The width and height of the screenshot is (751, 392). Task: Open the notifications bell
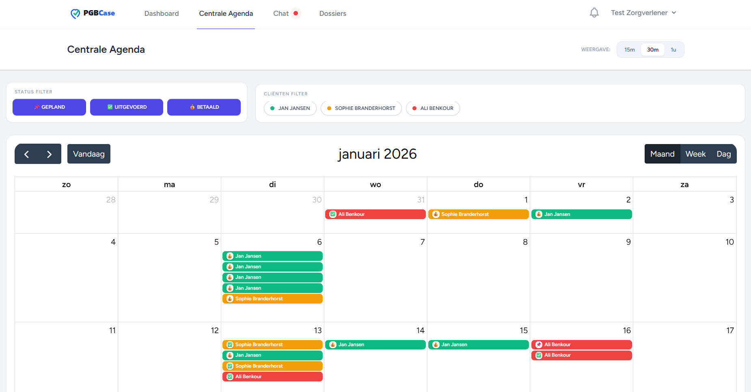point(594,13)
